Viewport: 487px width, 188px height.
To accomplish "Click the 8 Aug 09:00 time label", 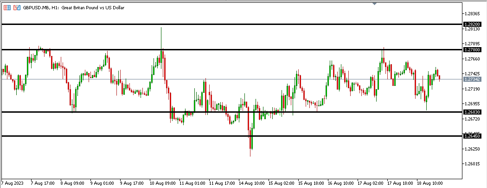I will (x=72, y=183).
